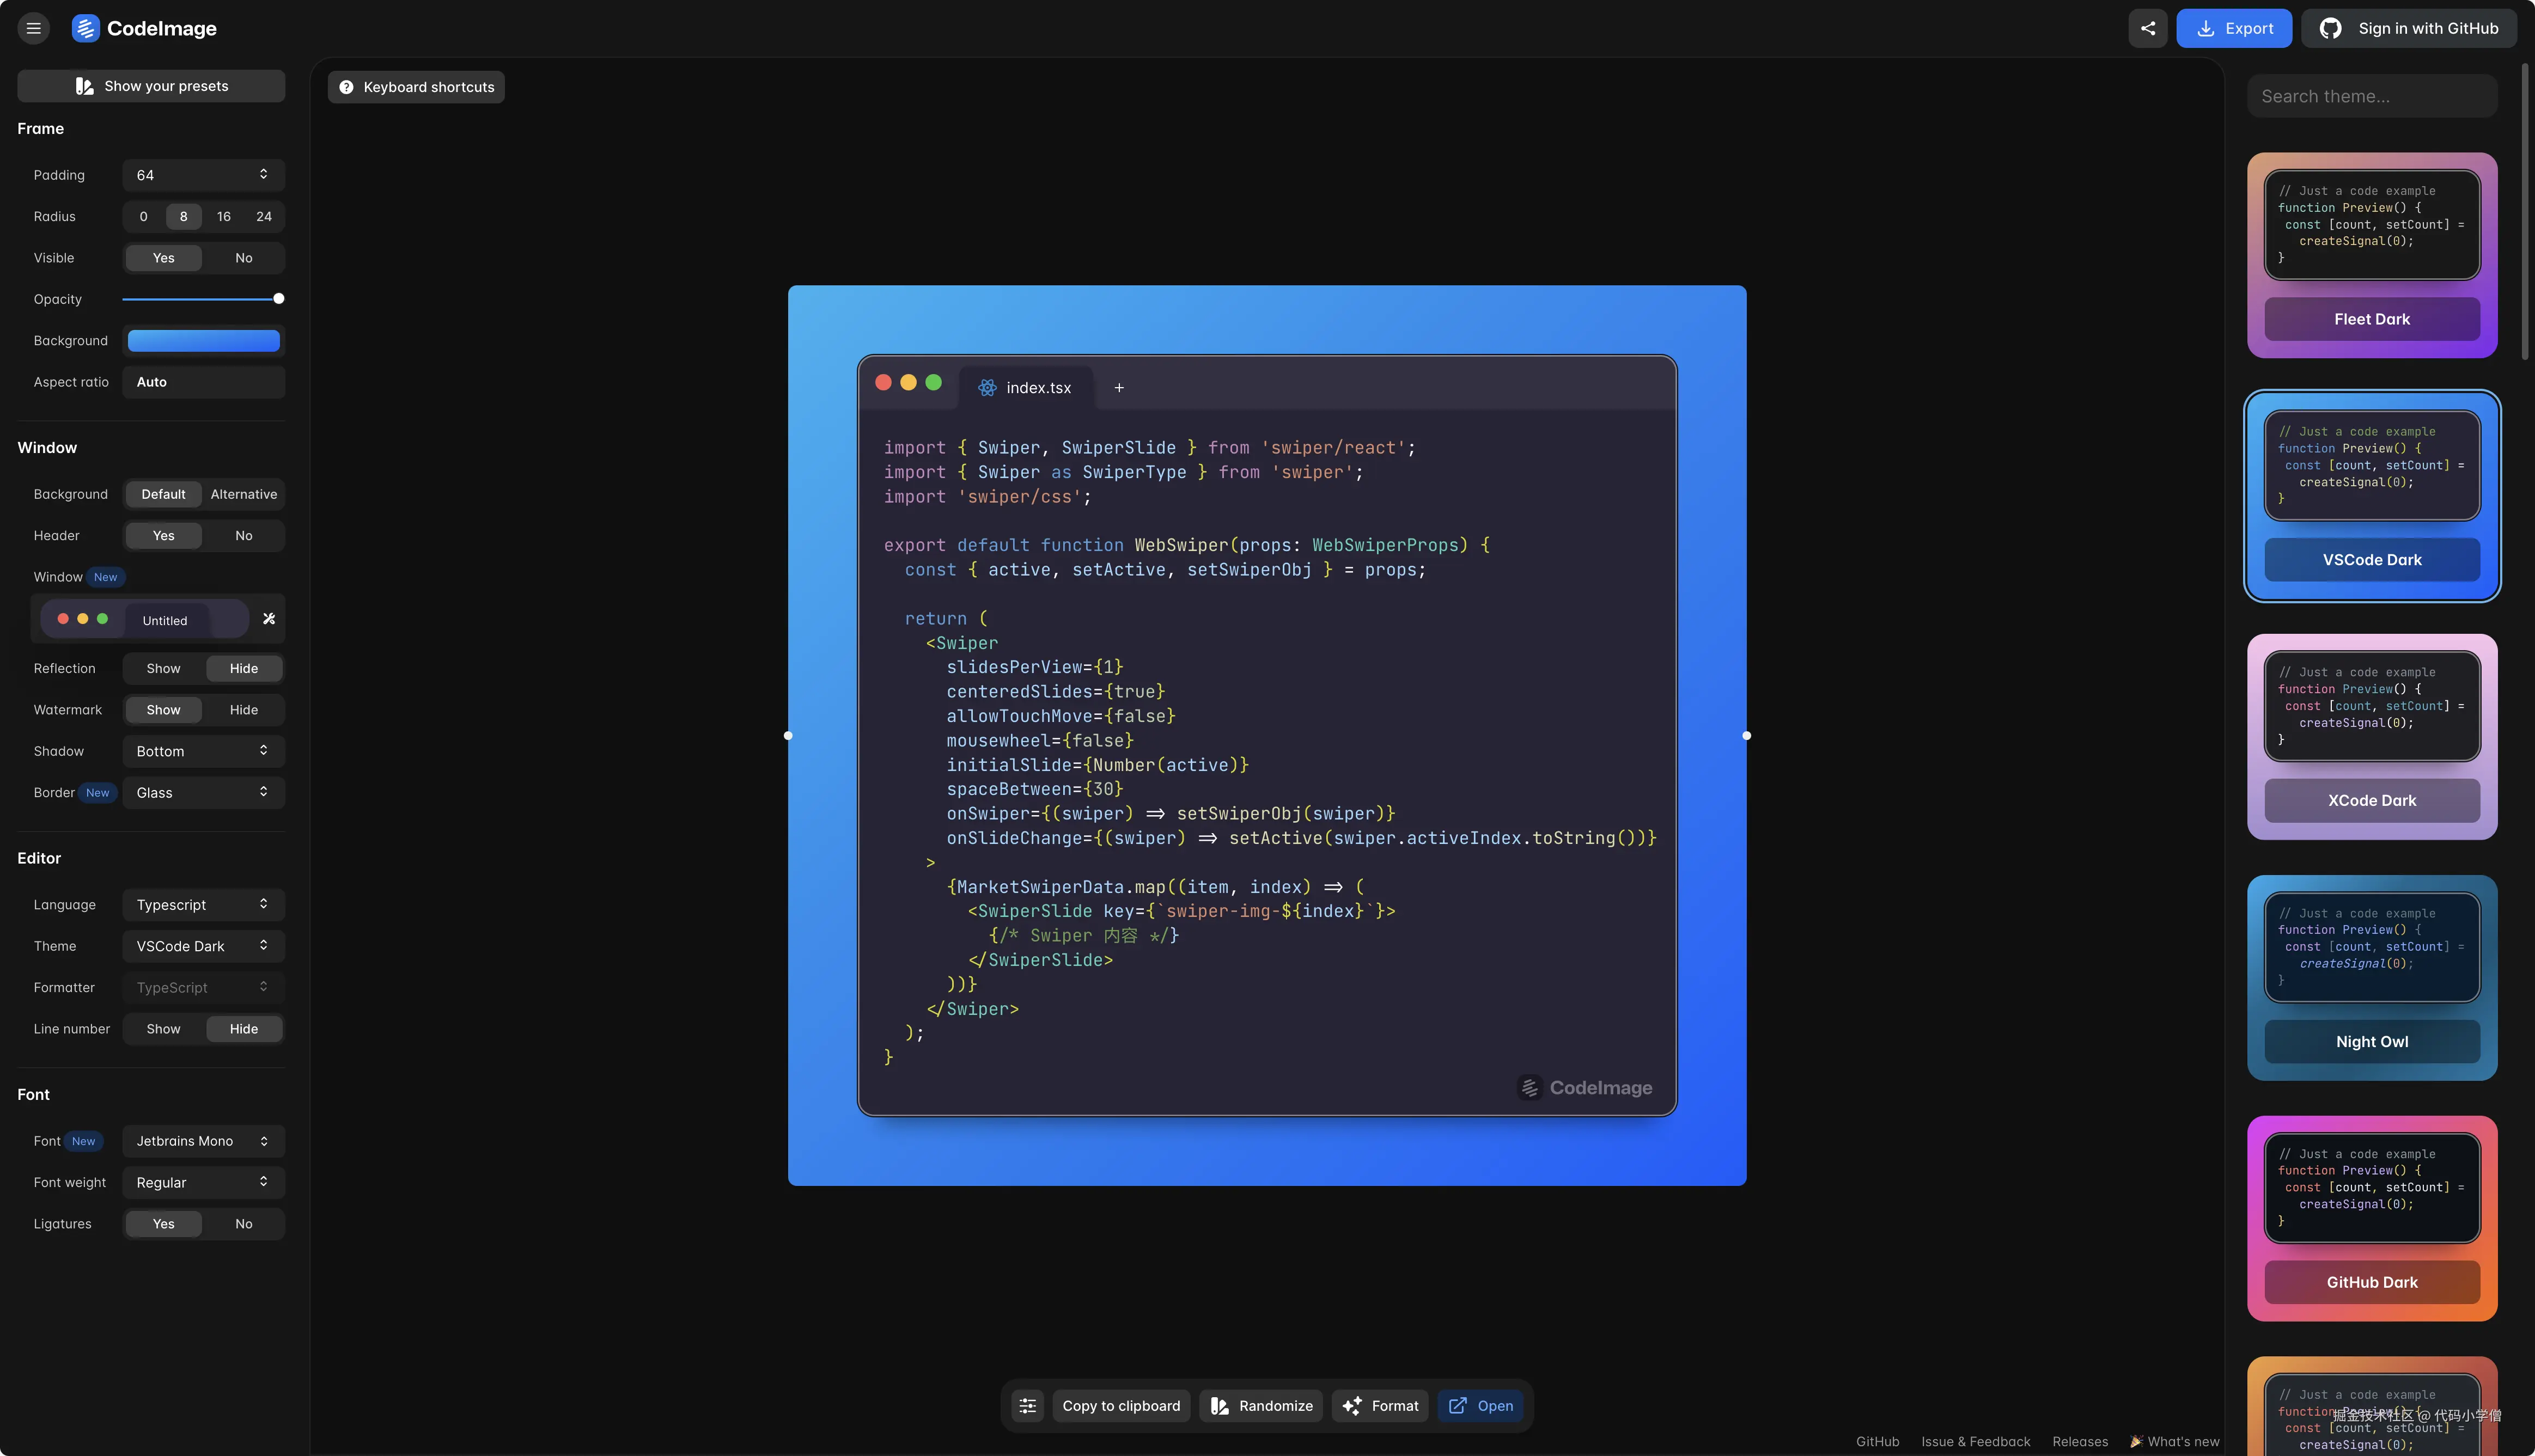This screenshot has width=2535, height=1456.
Task: Add a new tab with plus icon
Action: pyautogui.click(x=1118, y=388)
